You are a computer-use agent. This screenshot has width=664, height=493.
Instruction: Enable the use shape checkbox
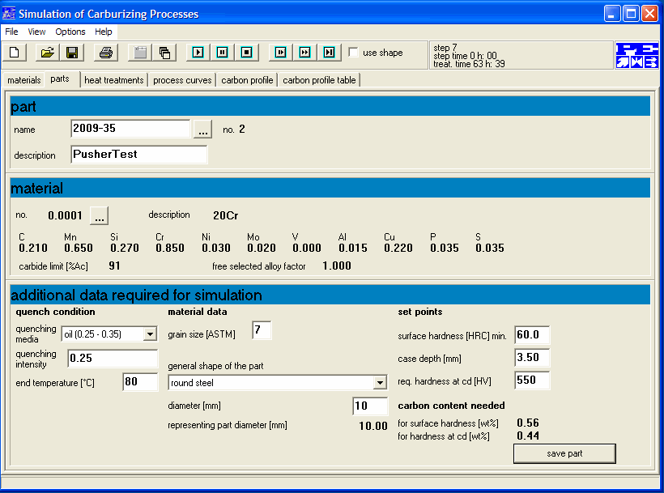pos(353,52)
